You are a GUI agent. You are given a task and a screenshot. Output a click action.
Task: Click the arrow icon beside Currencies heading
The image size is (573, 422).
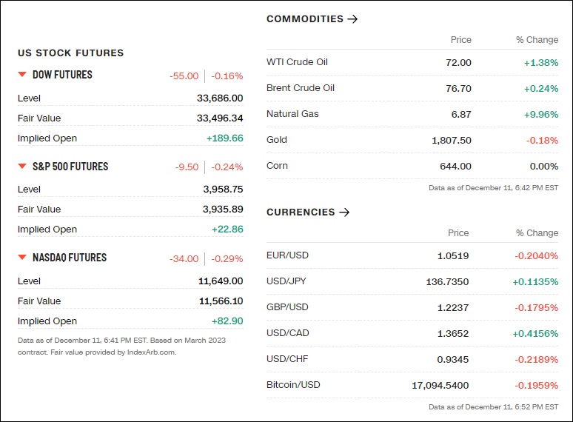point(344,212)
